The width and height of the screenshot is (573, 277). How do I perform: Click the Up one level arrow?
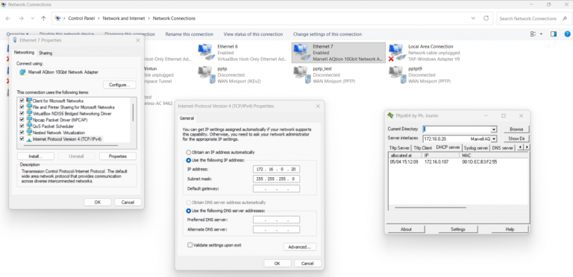pos(43,18)
